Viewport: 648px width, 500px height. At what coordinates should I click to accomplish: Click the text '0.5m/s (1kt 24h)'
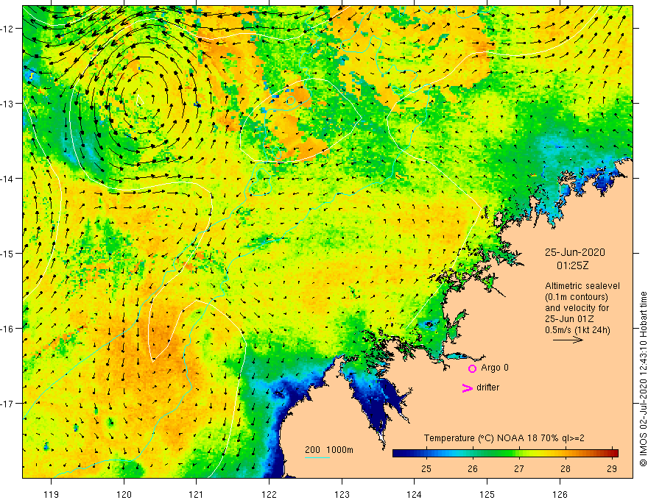pos(577,330)
